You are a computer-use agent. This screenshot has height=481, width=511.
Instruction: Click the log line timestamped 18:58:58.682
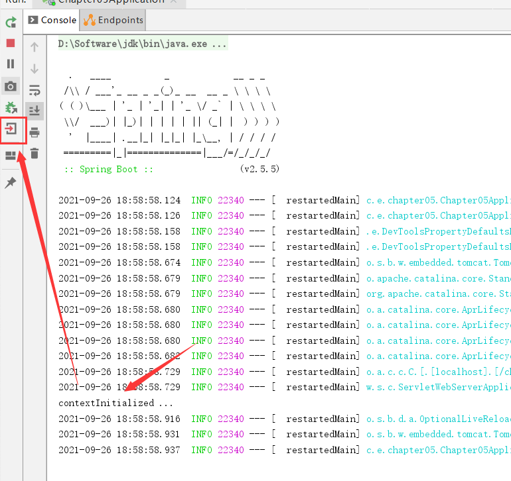pyautogui.click(x=285, y=356)
